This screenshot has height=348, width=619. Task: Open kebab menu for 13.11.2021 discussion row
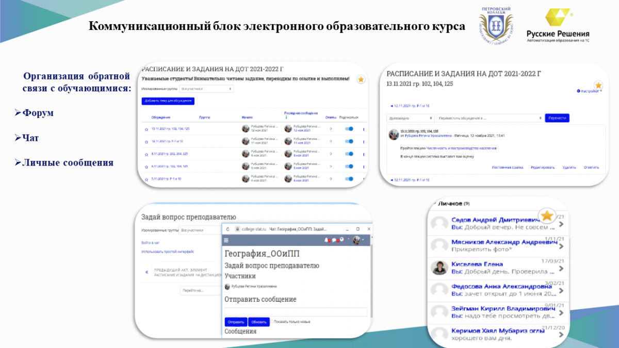coord(364,129)
